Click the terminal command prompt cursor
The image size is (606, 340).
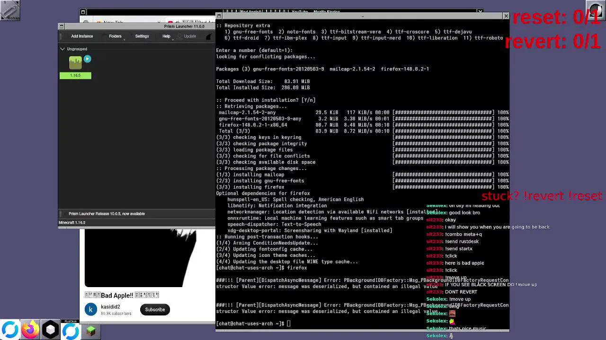click(288, 324)
